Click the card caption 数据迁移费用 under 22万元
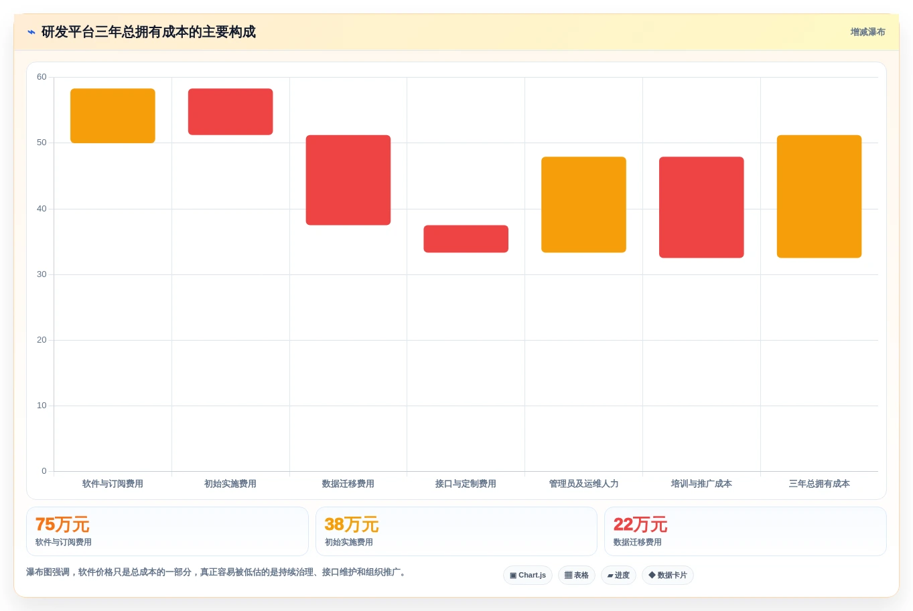This screenshot has height=611, width=913. [x=638, y=543]
